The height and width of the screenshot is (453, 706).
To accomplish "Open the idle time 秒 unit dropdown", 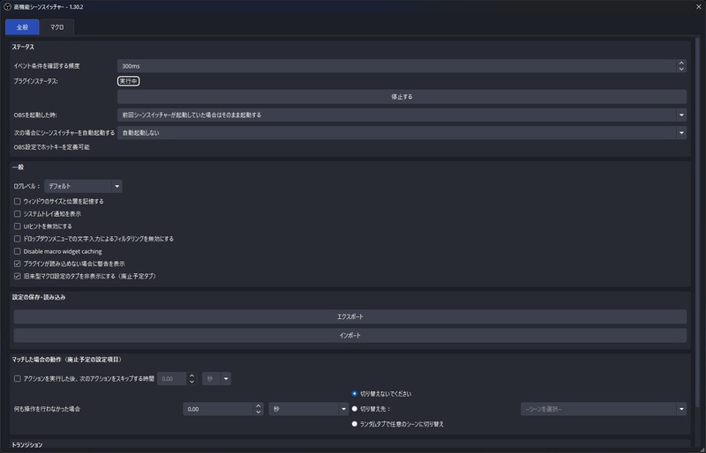I will (308, 409).
